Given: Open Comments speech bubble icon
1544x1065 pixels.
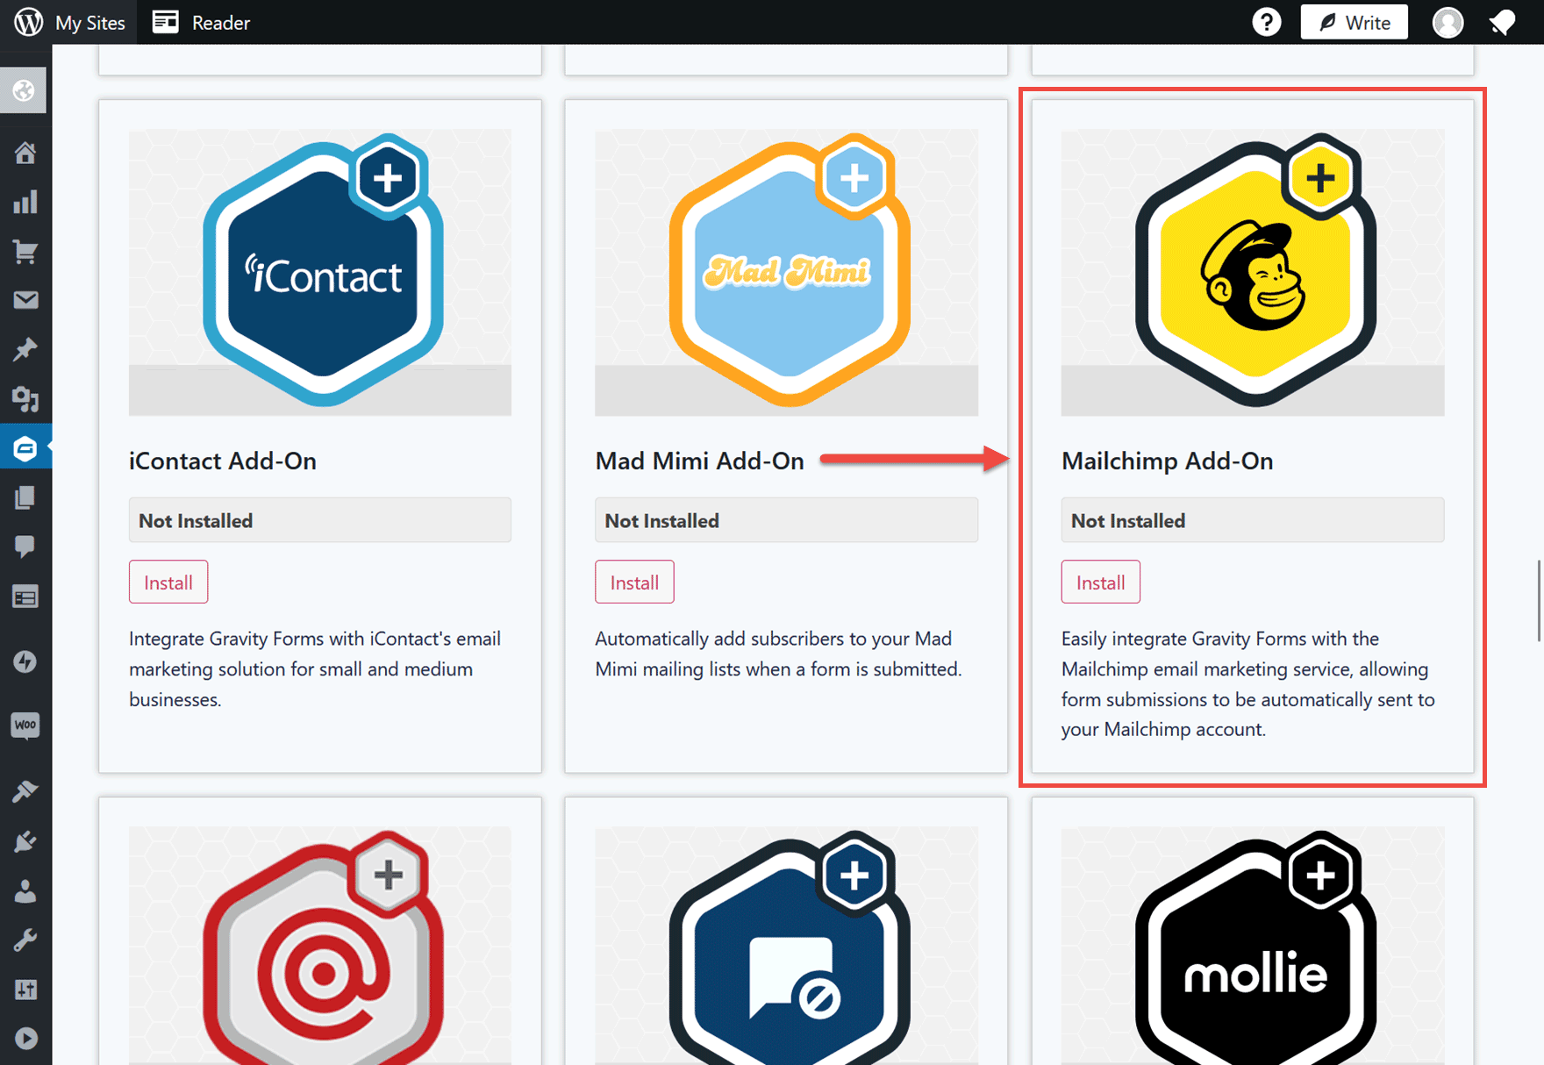Looking at the screenshot, I should click(x=25, y=547).
